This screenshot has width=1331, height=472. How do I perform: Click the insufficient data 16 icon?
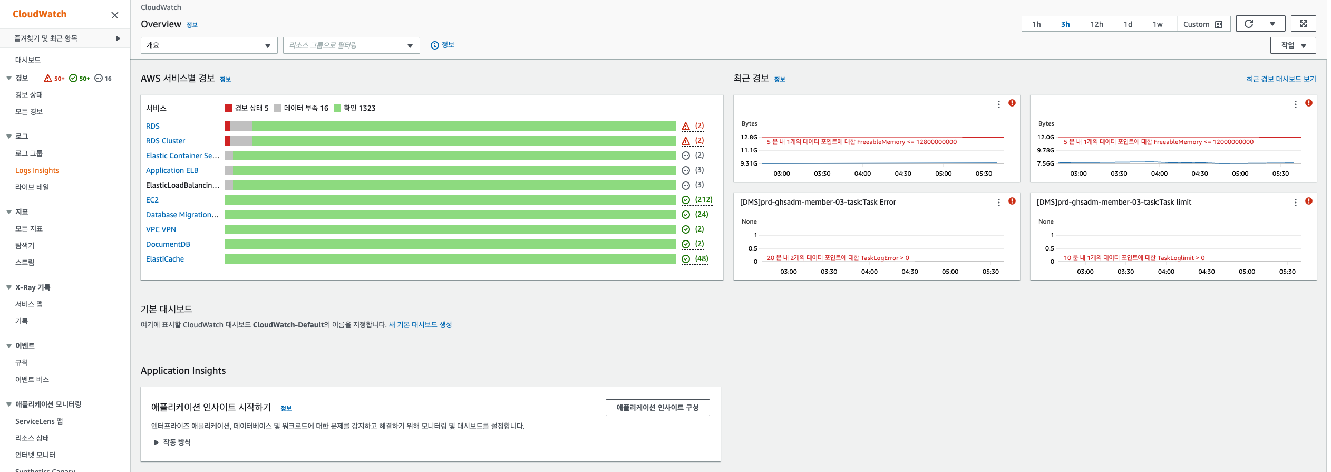coord(99,78)
